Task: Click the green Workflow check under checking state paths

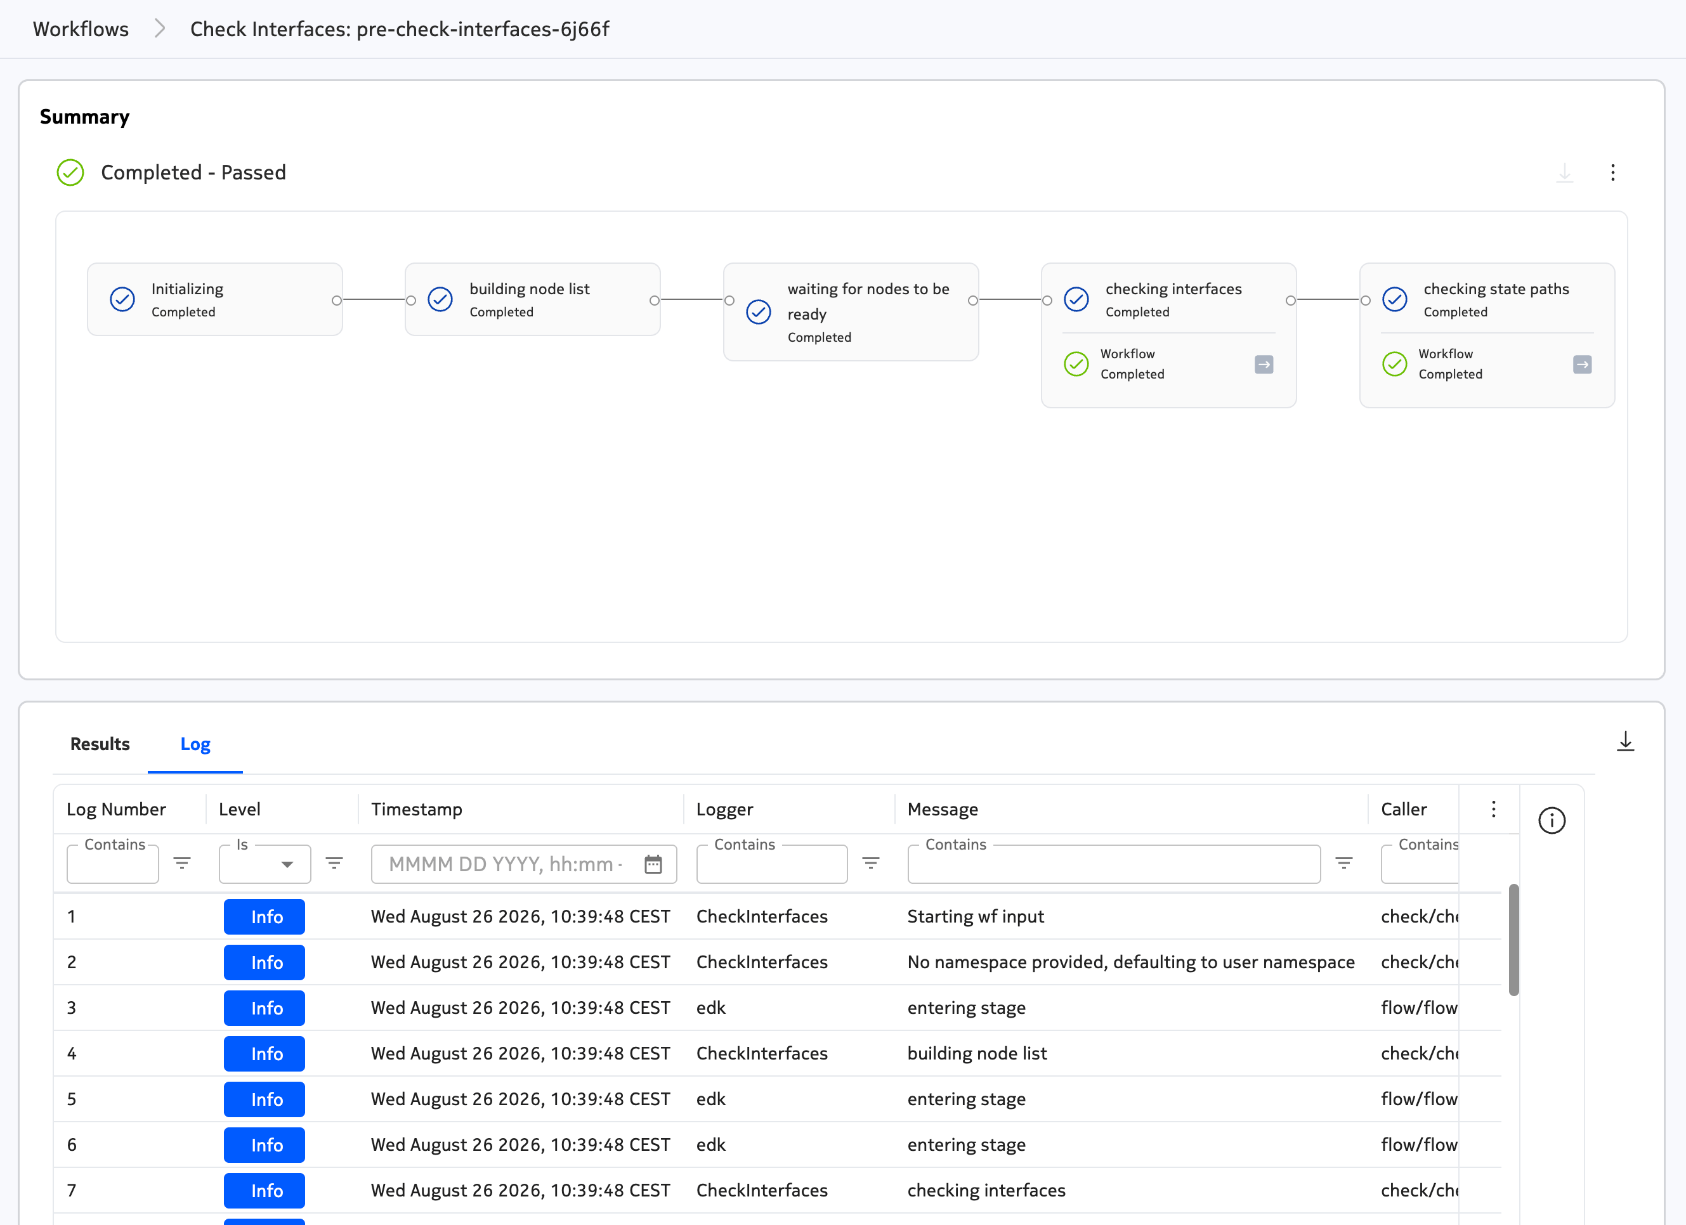Action: [1394, 364]
